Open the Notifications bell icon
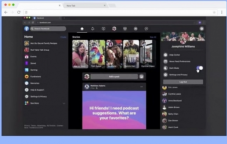227x144 pixels. point(93,29)
